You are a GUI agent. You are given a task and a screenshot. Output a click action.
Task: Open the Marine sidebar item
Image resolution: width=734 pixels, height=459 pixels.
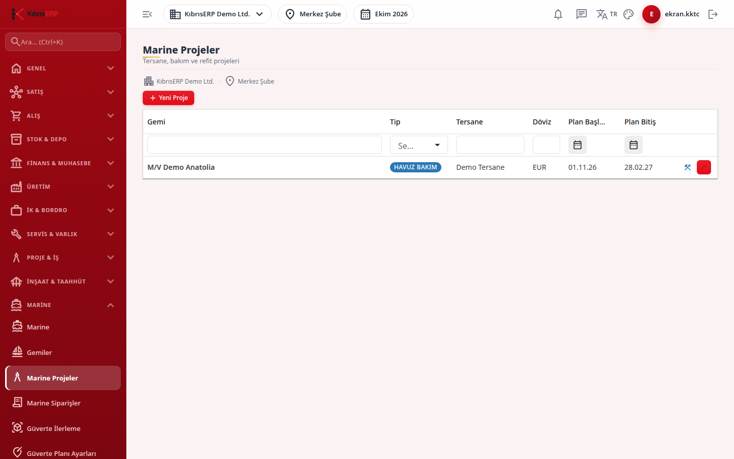click(x=63, y=327)
